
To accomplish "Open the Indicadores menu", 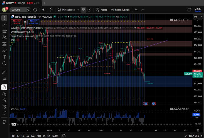I will coord(66,10).
